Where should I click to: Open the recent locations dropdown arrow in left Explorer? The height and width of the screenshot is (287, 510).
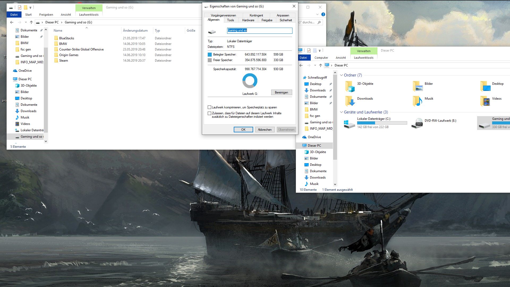[x=26, y=22]
